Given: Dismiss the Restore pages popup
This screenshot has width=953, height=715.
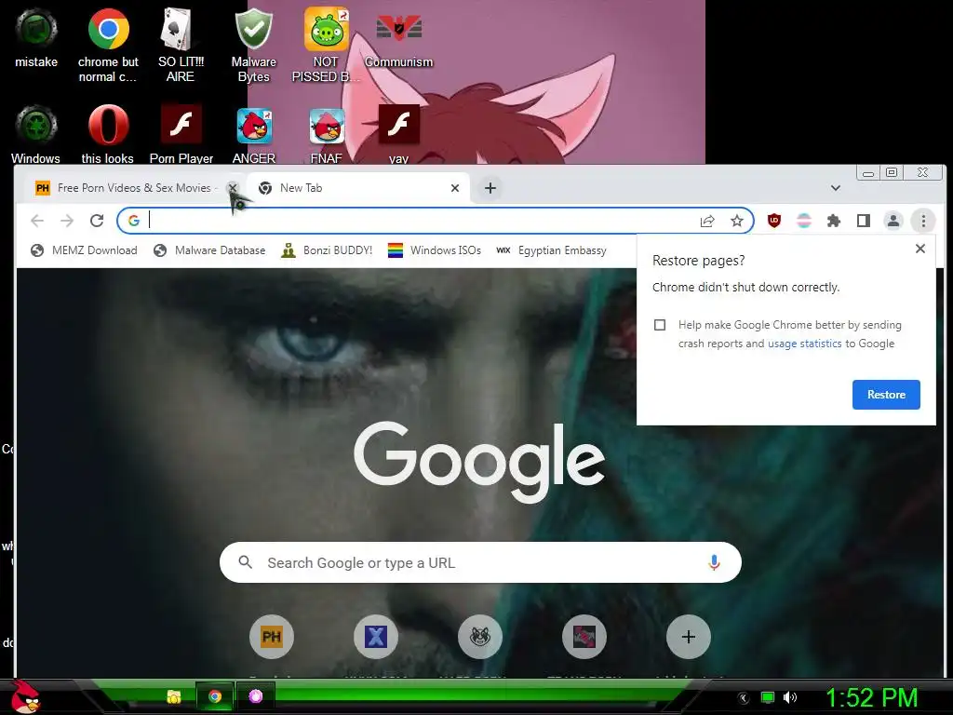Looking at the screenshot, I should (x=920, y=249).
